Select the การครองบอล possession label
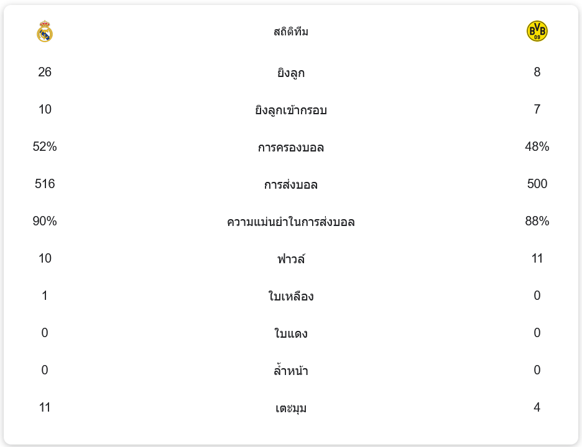The width and height of the screenshot is (582, 447). 291,148
